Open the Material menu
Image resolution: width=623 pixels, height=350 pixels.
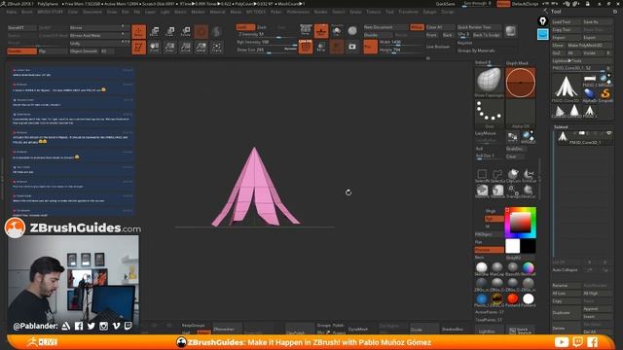[217, 12]
